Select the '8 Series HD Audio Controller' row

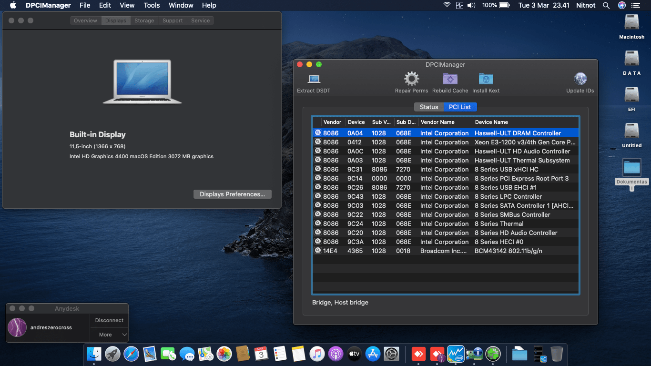click(x=446, y=233)
